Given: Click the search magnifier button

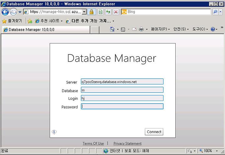Looking at the screenshot, I should (215, 12).
